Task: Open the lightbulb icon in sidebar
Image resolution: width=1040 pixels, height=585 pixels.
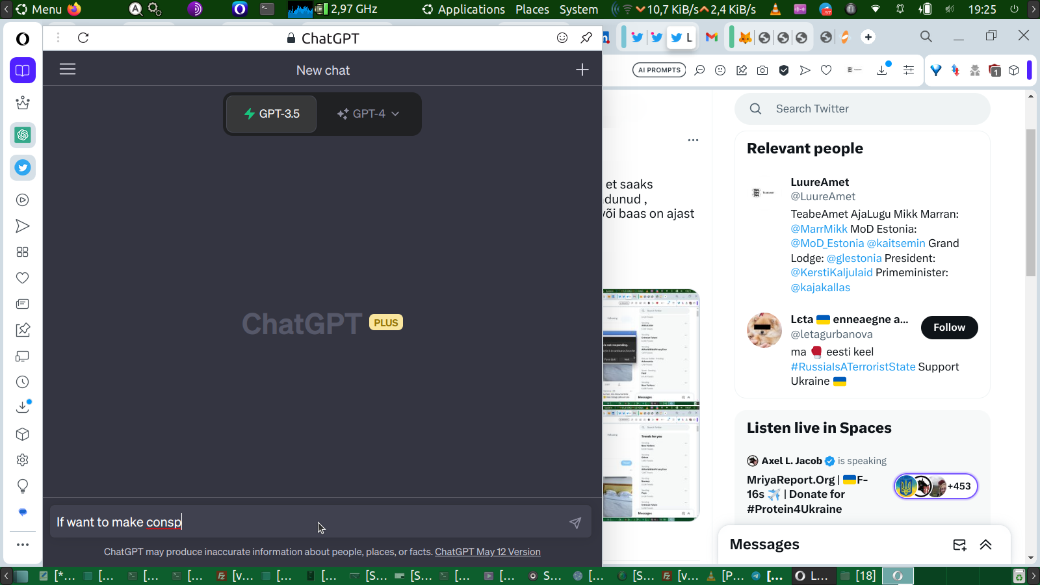Action: (23, 486)
